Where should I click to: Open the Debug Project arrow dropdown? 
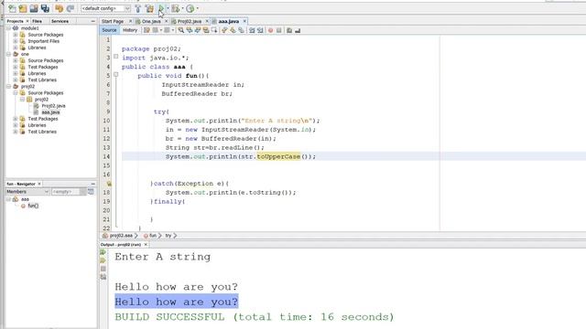(x=182, y=8)
